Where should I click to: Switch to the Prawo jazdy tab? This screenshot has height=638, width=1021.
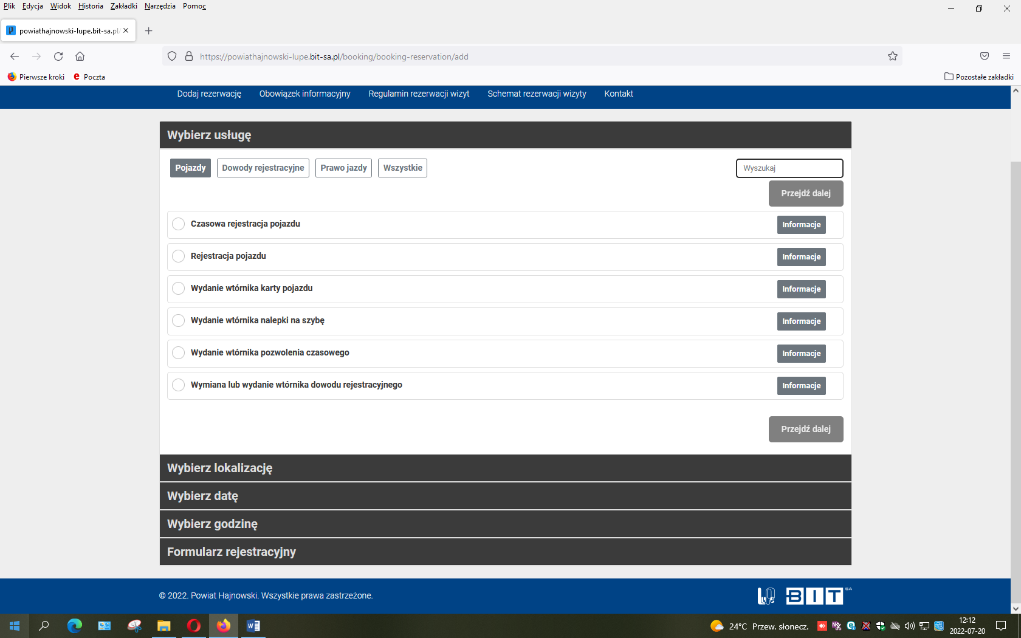coord(343,168)
